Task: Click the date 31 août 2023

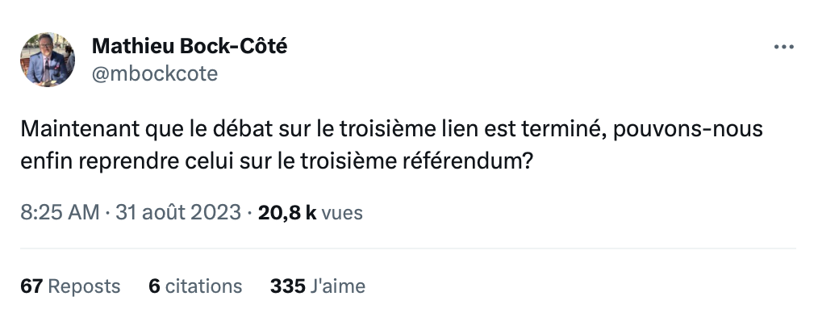Action: [178, 212]
